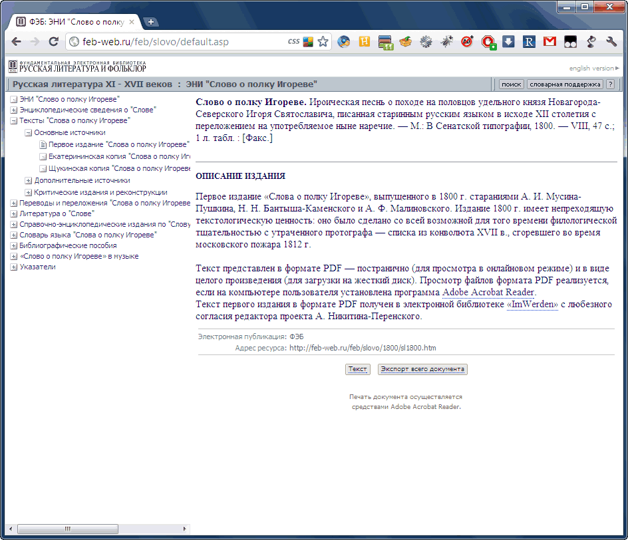Expand Указатели node

(13, 267)
